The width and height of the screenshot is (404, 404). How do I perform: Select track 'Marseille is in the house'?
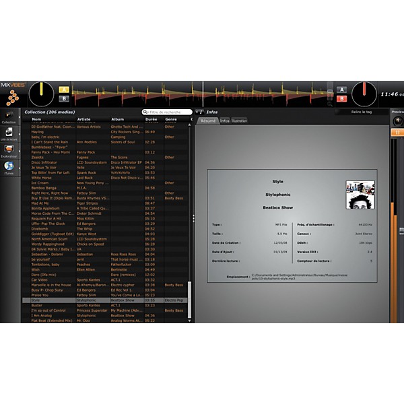105,285
